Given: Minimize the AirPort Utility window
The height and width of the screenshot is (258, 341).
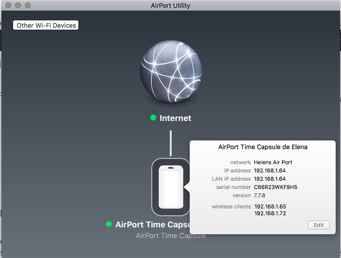Looking at the screenshot, I should pos(18,5).
